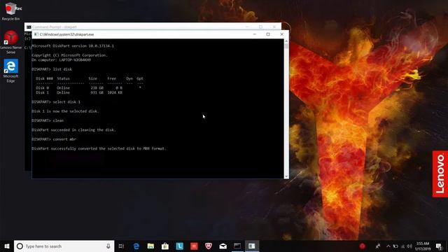Open Task View from taskbar
Image resolution: width=448 pixels, height=252 pixels.
[121, 246]
